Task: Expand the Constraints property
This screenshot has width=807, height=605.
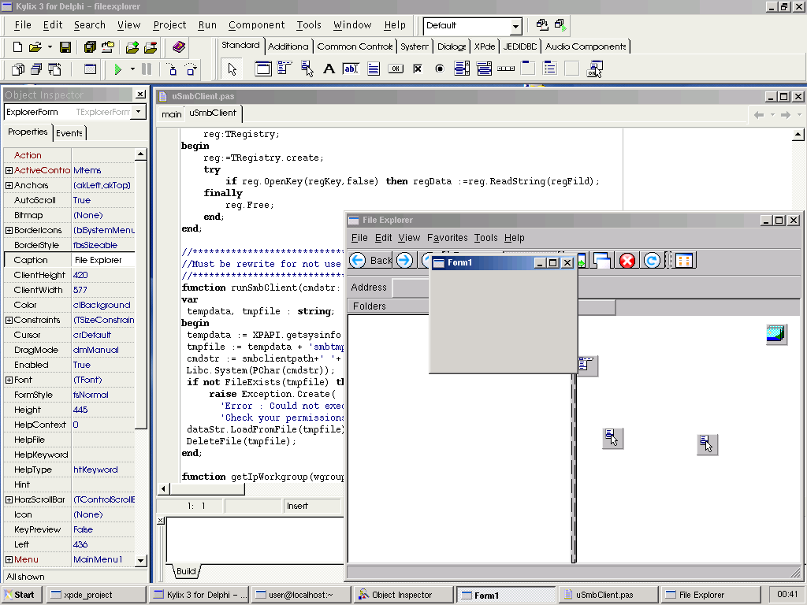Action: 9,320
